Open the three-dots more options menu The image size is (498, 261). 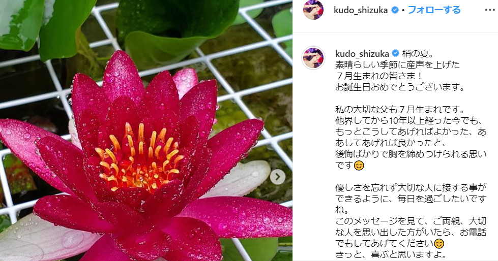[490, 10]
